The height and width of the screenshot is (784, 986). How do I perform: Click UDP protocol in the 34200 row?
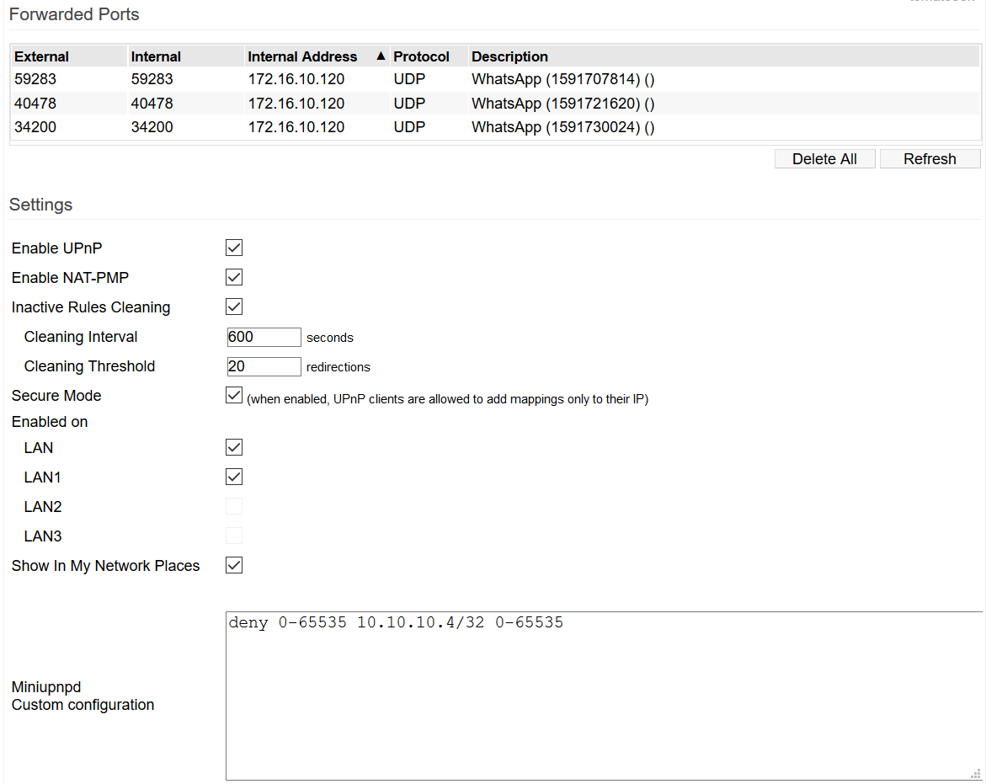point(409,127)
